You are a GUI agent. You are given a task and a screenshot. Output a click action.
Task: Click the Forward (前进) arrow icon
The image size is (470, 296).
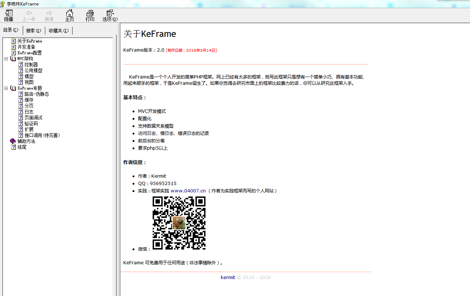coord(49,13)
